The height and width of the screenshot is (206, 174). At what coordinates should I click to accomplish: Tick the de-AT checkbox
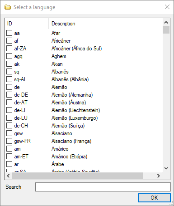point(9,103)
